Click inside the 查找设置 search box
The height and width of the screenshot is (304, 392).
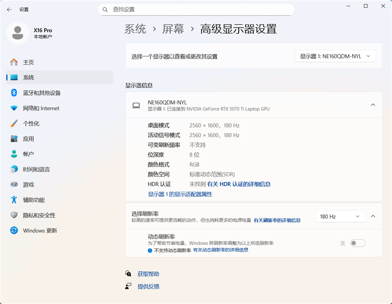pyautogui.click(x=196, y=9)
